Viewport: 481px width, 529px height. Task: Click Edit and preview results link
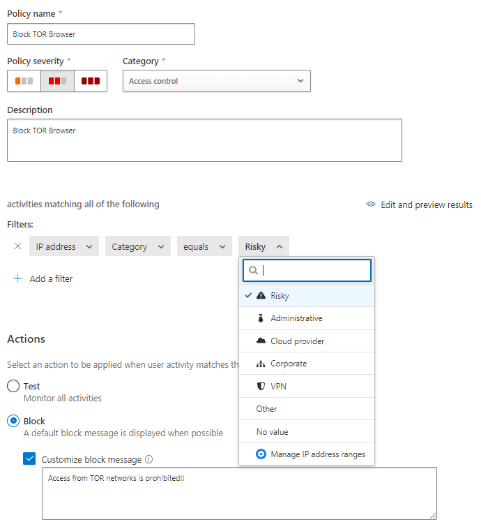(426, 204)
